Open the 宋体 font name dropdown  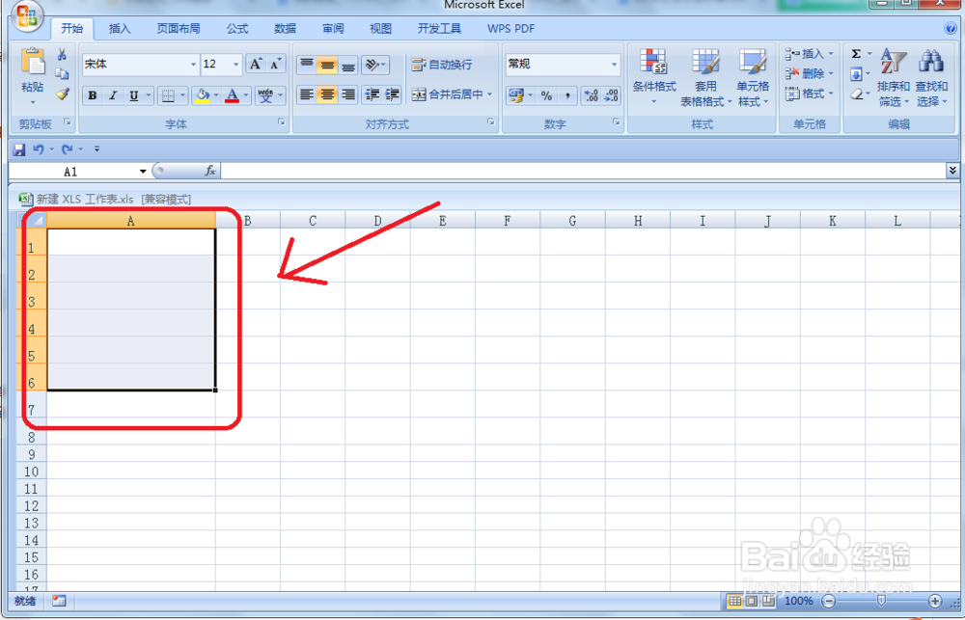tap(193, 65)
